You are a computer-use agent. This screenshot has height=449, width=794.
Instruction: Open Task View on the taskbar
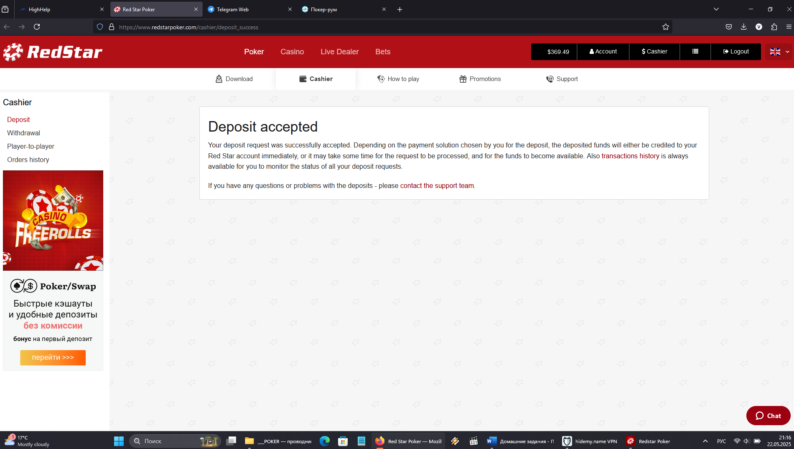coord(231,441)
